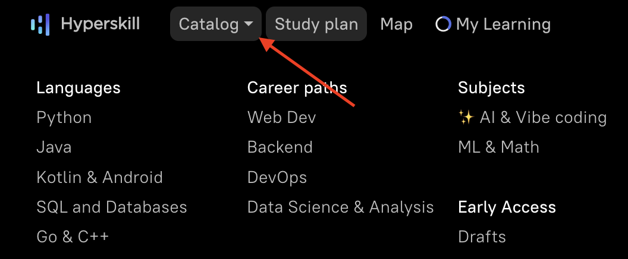
Task: Open Drafts under Early Access
Action: point(482,236)
